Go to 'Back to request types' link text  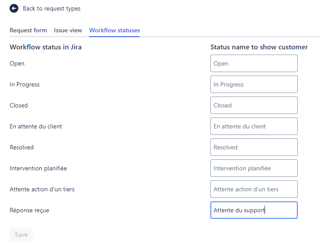tap(52, 8)
